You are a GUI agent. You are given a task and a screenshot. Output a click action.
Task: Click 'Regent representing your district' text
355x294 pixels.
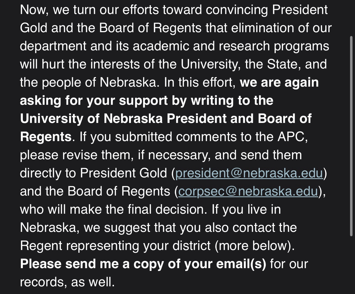(x=115, y=246)
